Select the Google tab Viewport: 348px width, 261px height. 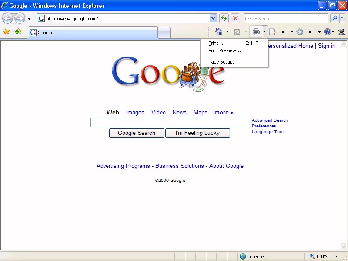(x=93, y=33)
